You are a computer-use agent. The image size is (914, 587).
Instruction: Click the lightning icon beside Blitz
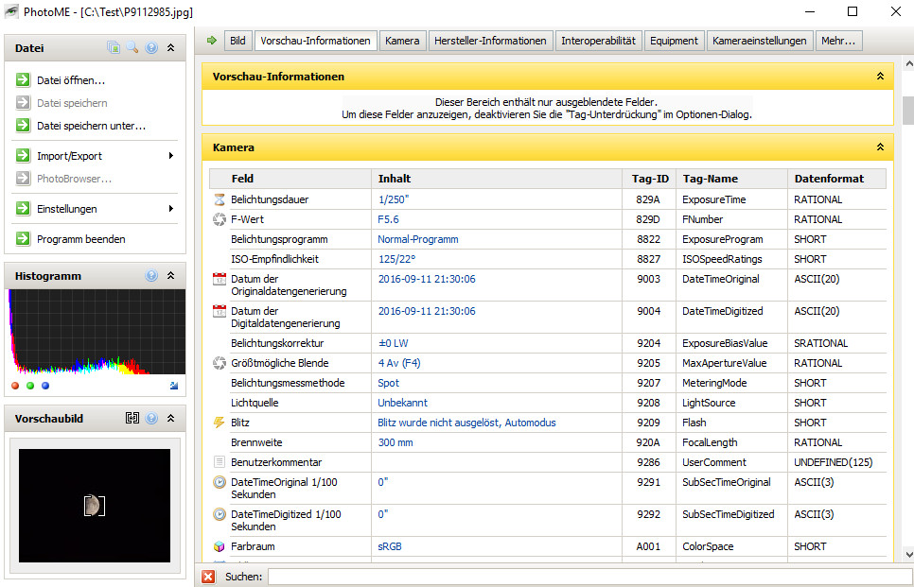(x=220, y=423)
